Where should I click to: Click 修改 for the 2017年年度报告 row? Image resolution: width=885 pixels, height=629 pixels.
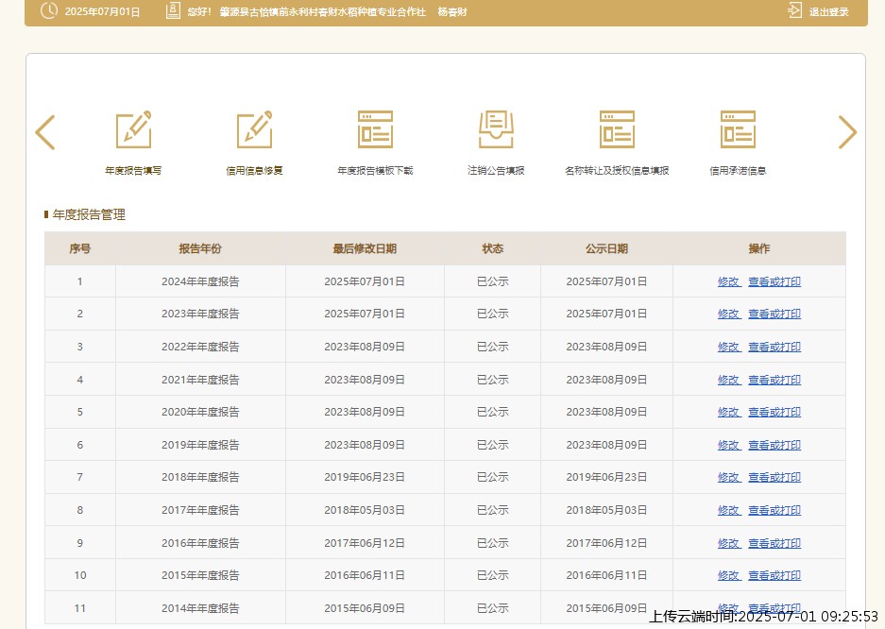click(728, 510)
